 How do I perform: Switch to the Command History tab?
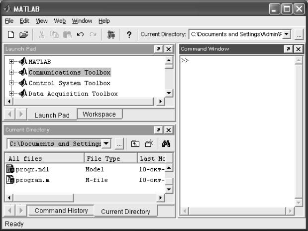tap(61, 211)
